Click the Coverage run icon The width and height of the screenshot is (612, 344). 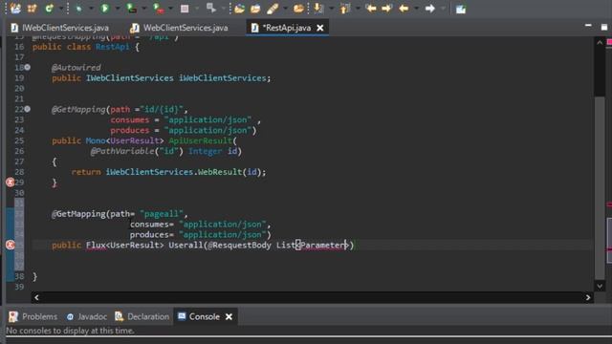[132, 9]
